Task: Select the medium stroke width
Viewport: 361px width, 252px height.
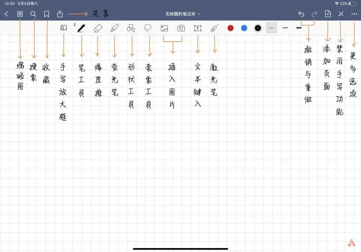Action: pyautogui.click(x=285, y=28)
